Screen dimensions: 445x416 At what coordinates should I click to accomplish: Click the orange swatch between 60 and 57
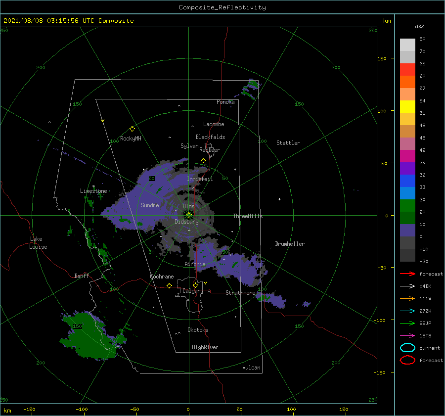click(407, 82)
